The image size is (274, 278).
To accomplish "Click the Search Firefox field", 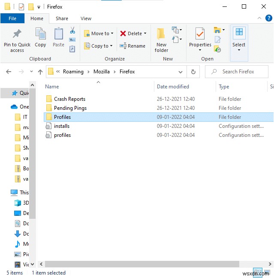I will [237, 72].
